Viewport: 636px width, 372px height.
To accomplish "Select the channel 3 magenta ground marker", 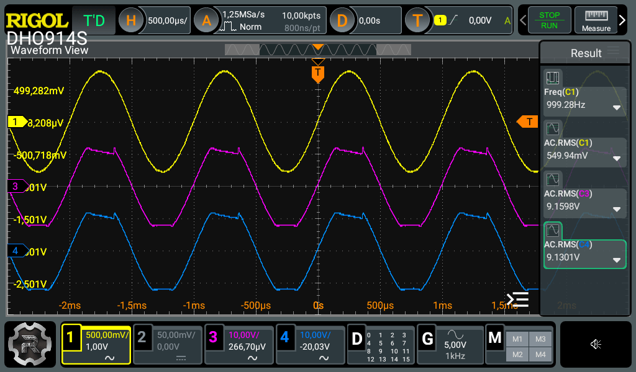I will pos(17,186).
